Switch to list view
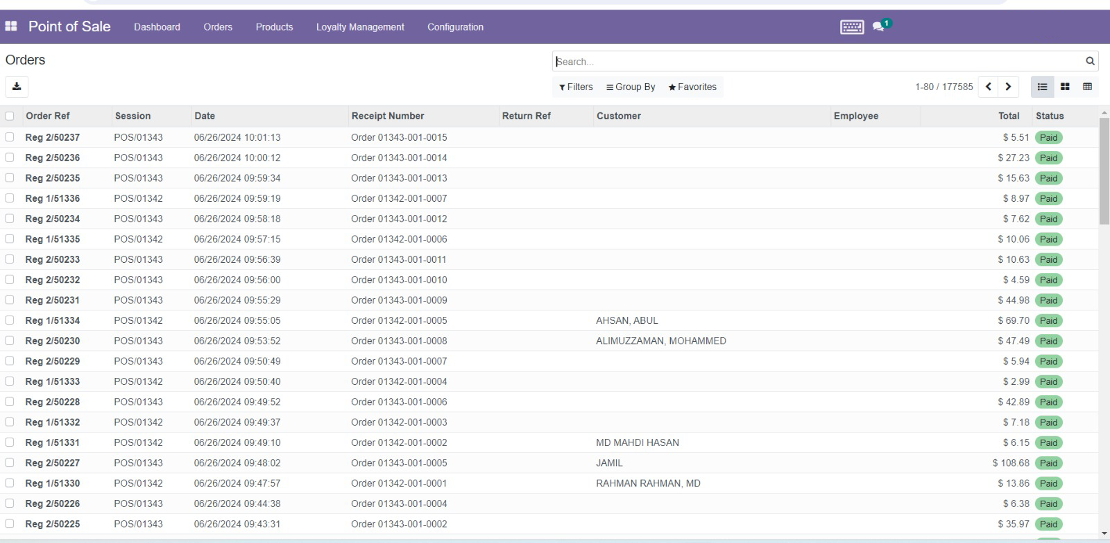Viewport: 1110px width, 543px height. (1042, 87)
